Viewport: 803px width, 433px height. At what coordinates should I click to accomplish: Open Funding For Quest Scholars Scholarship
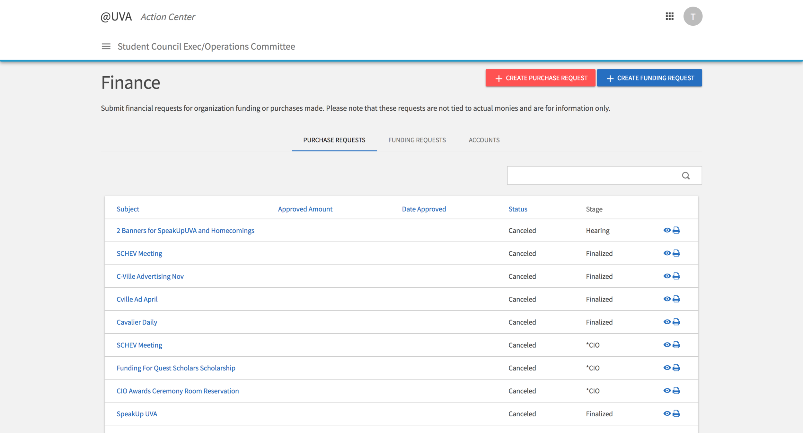pos(176,368)
